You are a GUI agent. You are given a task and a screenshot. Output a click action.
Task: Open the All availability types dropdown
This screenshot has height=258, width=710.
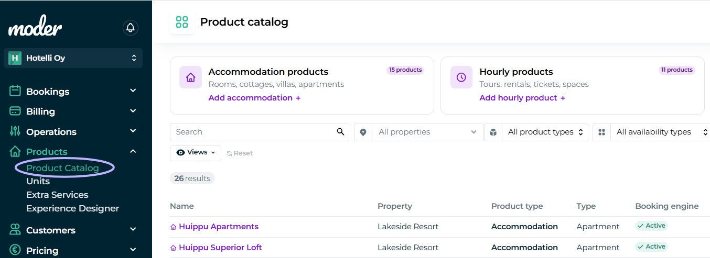pos(661,132)
